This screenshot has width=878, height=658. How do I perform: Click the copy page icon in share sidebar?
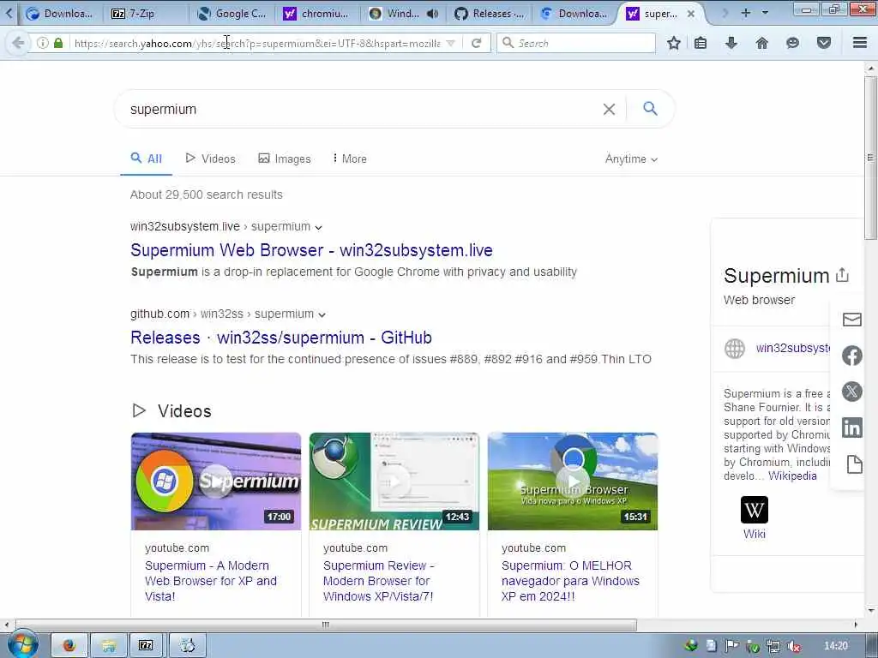click(854, 464)
